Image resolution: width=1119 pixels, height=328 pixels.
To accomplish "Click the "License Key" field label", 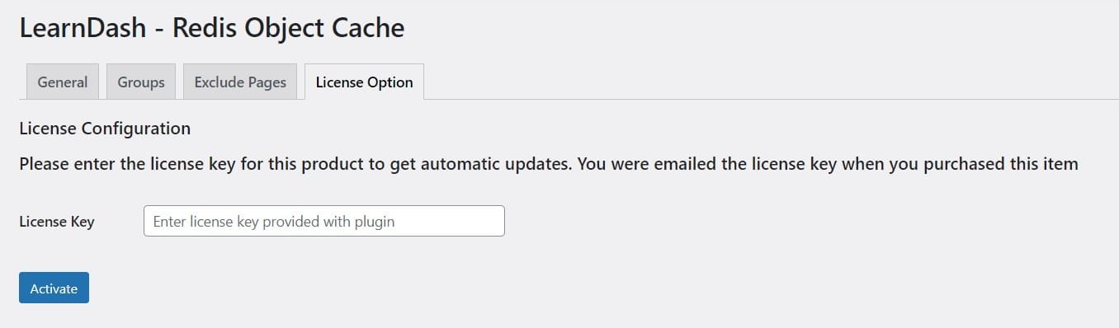I will pos(57,222).
